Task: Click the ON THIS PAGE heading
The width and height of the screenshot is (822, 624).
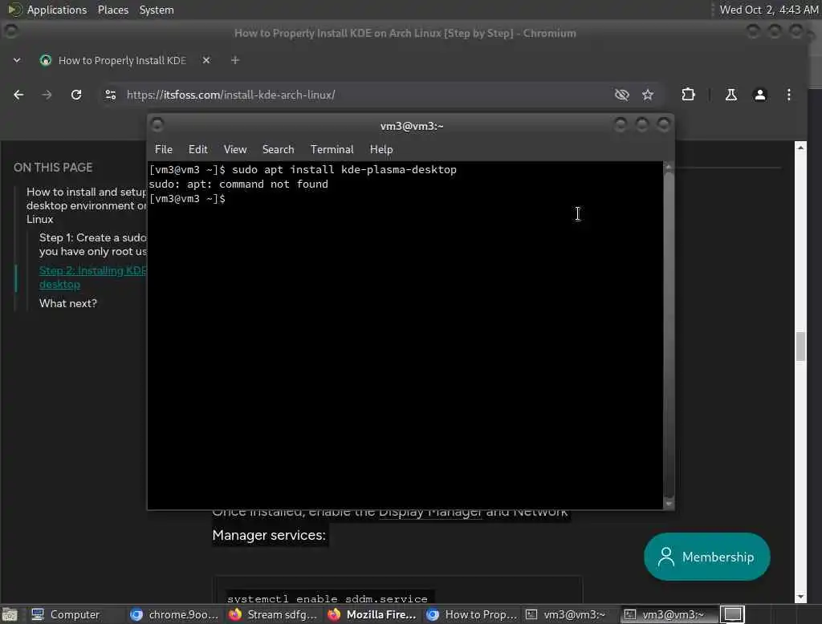Action: tap(53, 168)
